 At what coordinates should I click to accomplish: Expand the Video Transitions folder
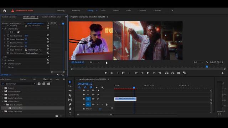(2, 111)
